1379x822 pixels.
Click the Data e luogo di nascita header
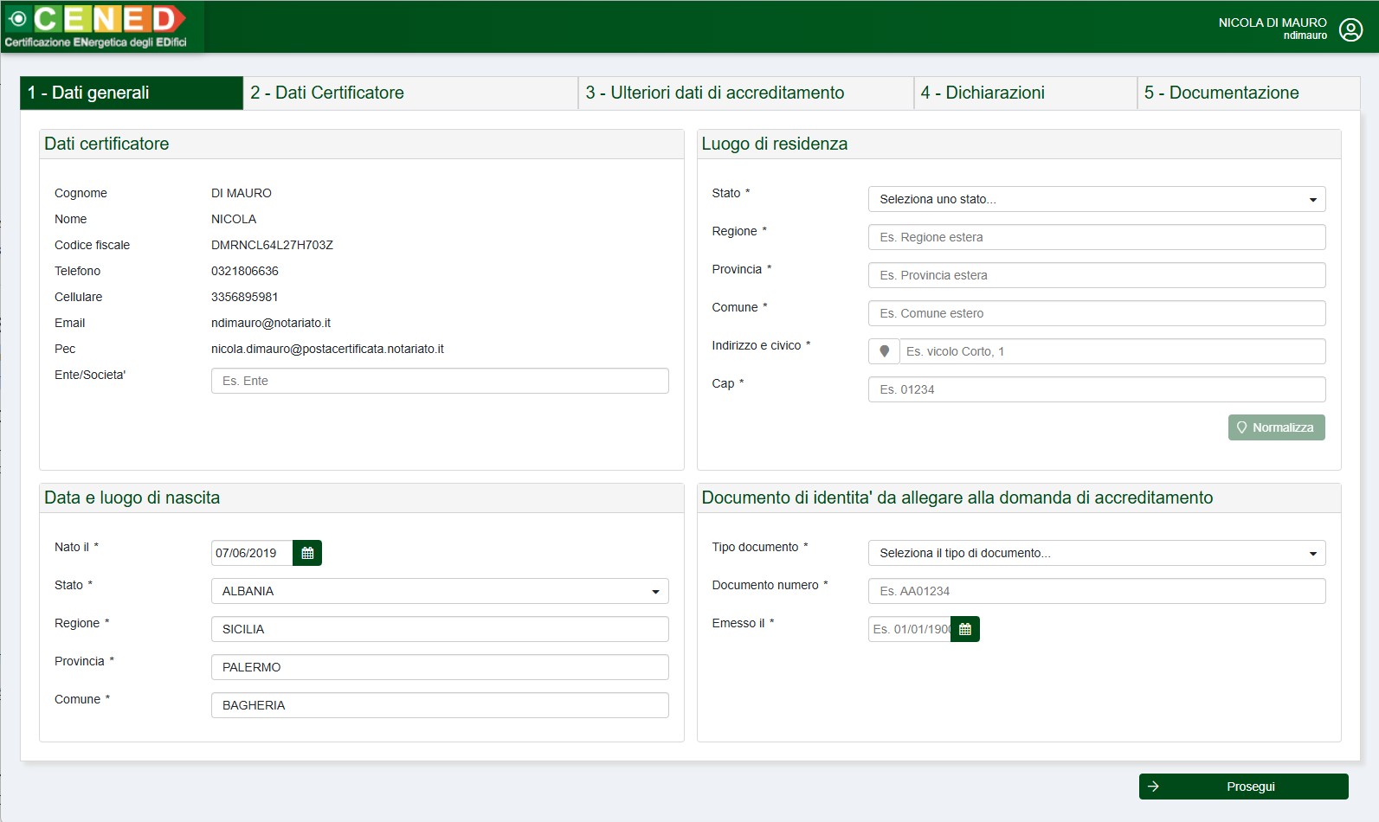362,498
